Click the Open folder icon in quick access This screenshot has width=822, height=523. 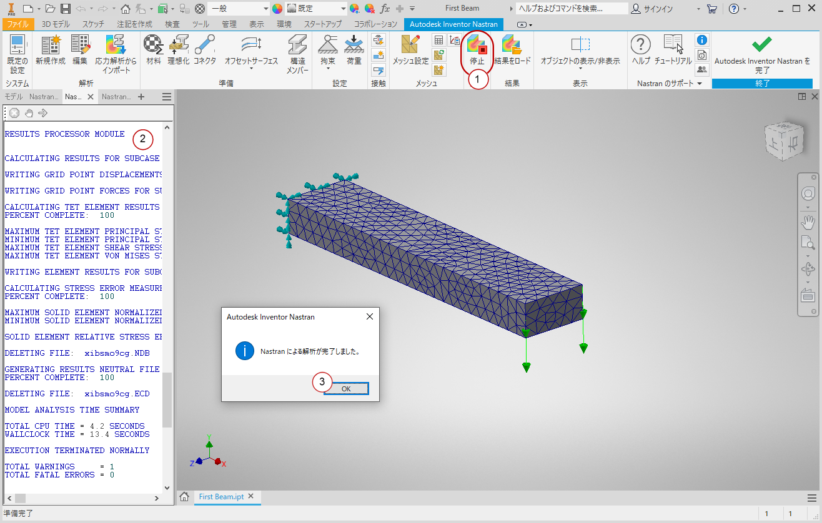(x=50, y=9)
